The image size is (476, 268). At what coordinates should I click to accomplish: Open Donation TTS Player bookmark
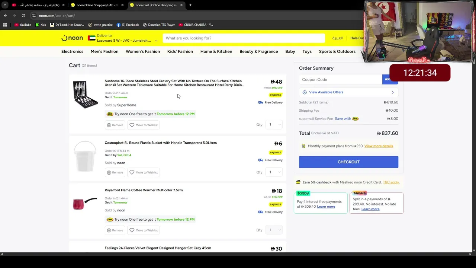[159, 25]
